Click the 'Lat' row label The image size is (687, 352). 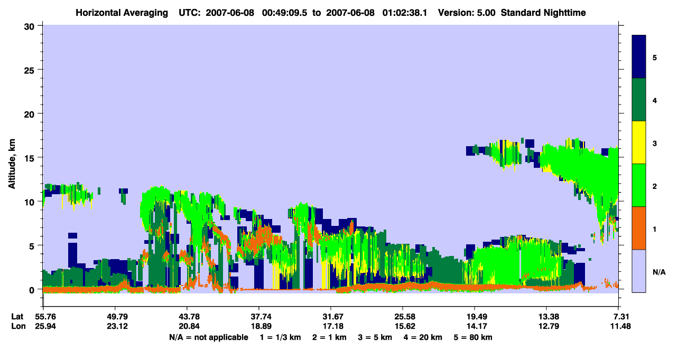[x=17, y=317]
